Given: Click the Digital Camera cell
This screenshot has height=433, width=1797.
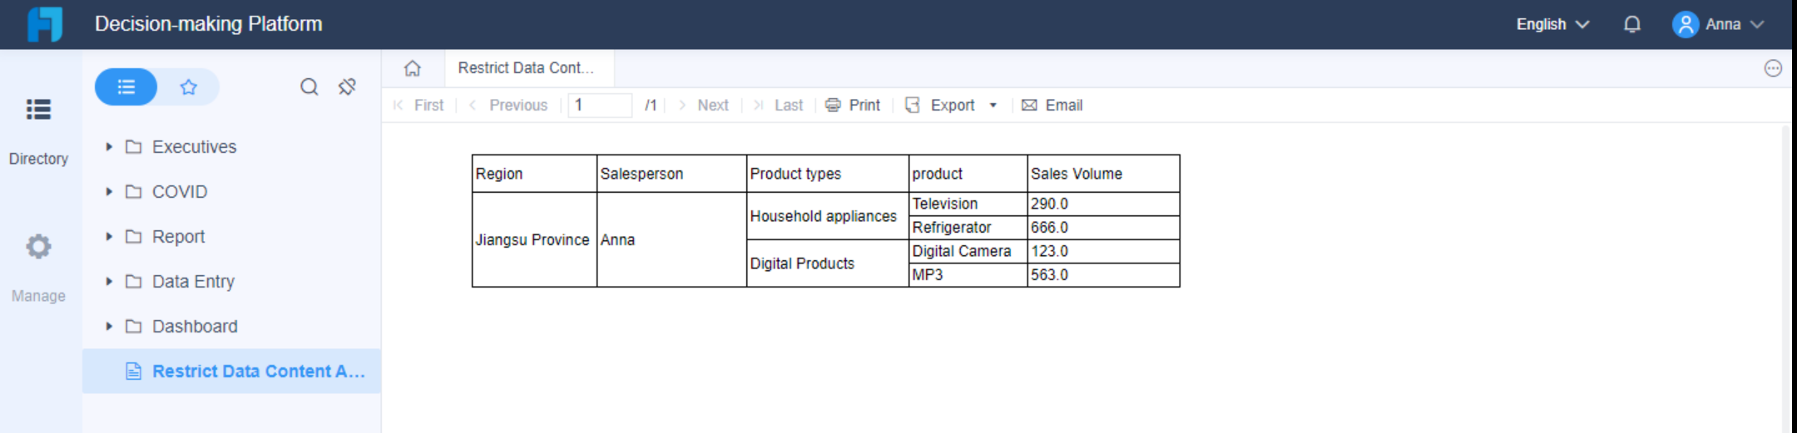Looking at the screenshot, I should click(968, 251).
